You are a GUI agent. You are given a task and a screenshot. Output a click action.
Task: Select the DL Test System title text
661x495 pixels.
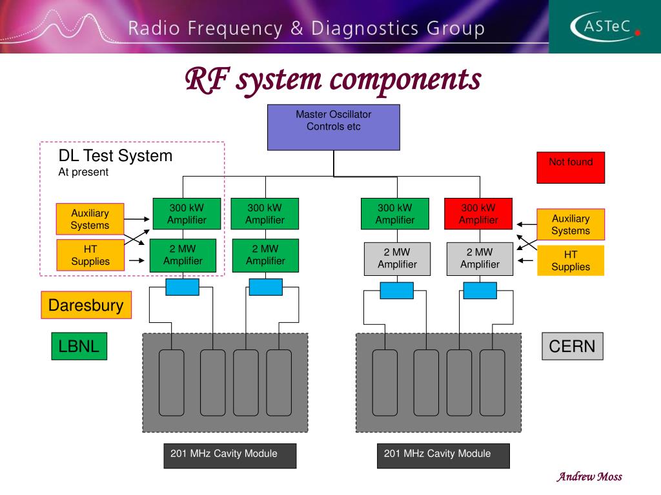tap(116, 156)
